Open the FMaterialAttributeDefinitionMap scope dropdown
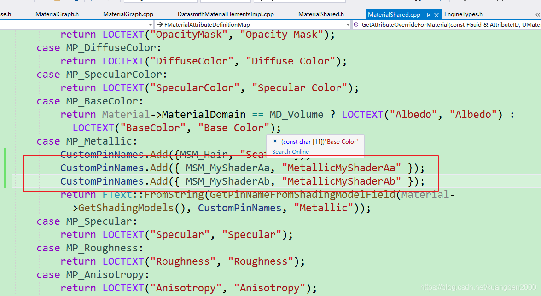This screenshot has width=541, height=296. point(348,24)
